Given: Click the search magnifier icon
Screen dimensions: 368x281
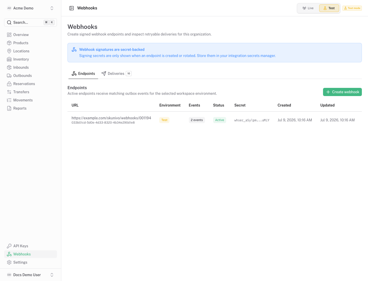Looking at the screenshot, I should [9, 22].
